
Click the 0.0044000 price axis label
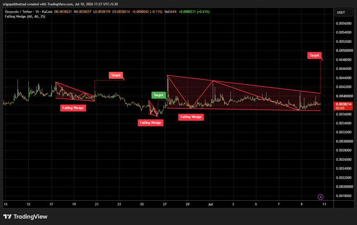(343, 78)
